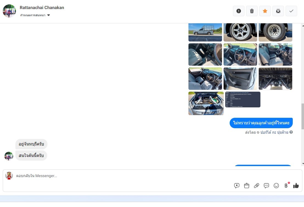
Task: Click the chat scrollbar thumb
Action: pyautogui.click(x=303, y=116)
